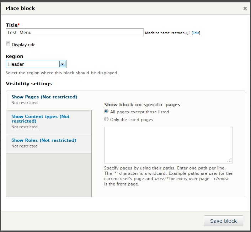The image size is (251, 232).
Task: Click the region help description text
Action: 62,73
